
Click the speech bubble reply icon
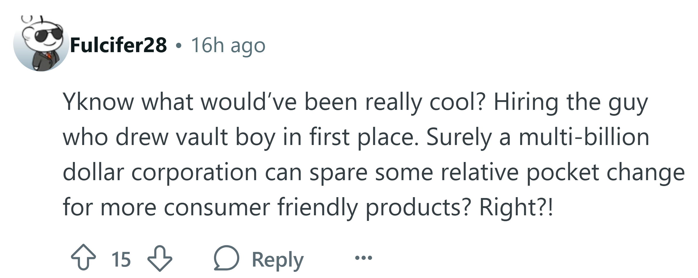pos(226,258)
